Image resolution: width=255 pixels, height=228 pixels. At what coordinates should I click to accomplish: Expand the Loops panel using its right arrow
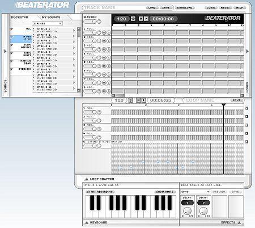tap(247, 51)
